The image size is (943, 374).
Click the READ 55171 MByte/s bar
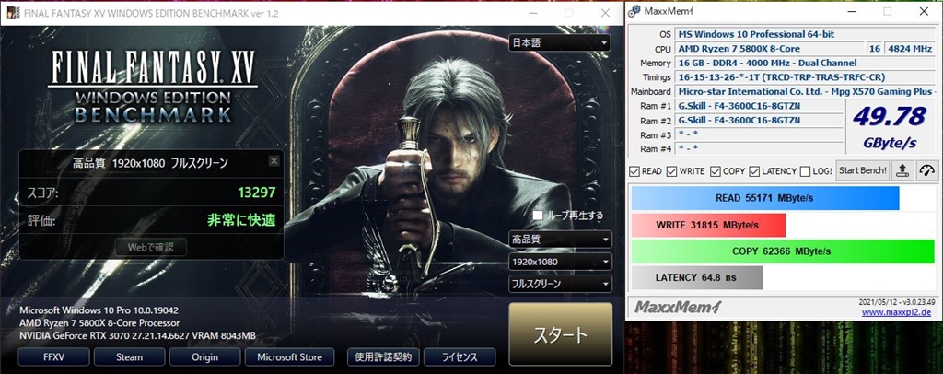765,198
